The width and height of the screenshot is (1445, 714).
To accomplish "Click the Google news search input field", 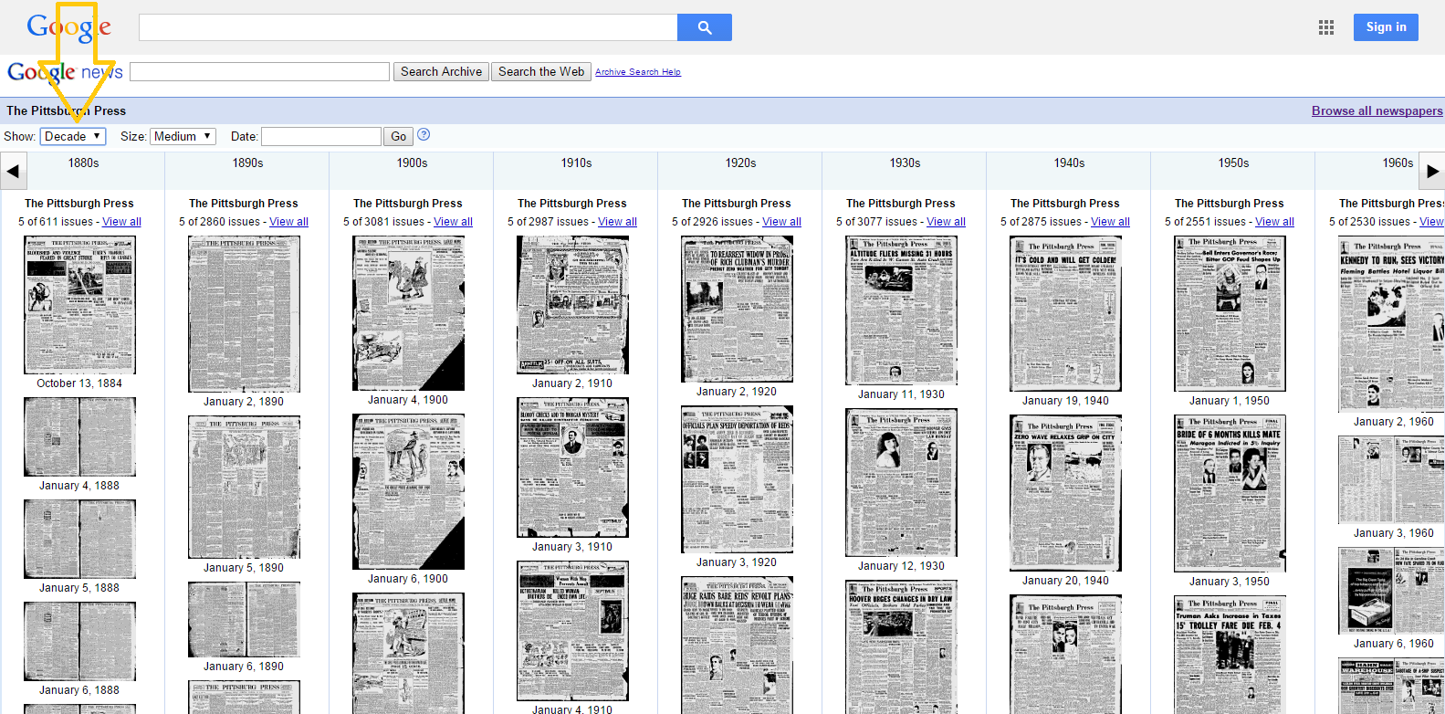I will (259, 71).
